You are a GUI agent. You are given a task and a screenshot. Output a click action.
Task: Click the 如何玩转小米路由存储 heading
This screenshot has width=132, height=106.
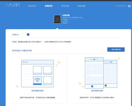click(22, 51)
